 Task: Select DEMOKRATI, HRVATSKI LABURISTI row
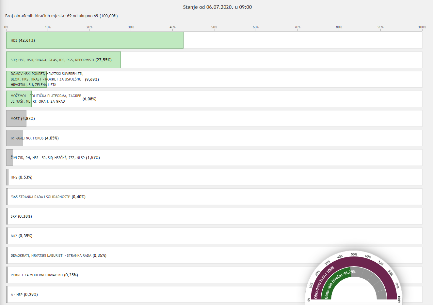point(214,255)
